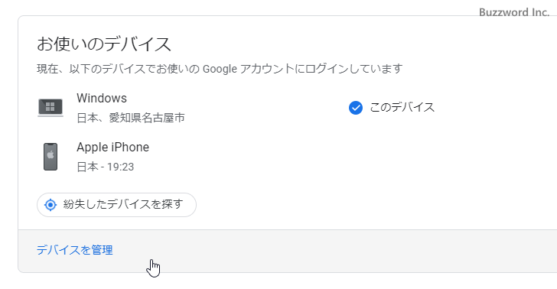The image size is (557, 289).
Task: Click the Apple iPhone device name text
Action: pyautogui.click(x=113, y=148)
